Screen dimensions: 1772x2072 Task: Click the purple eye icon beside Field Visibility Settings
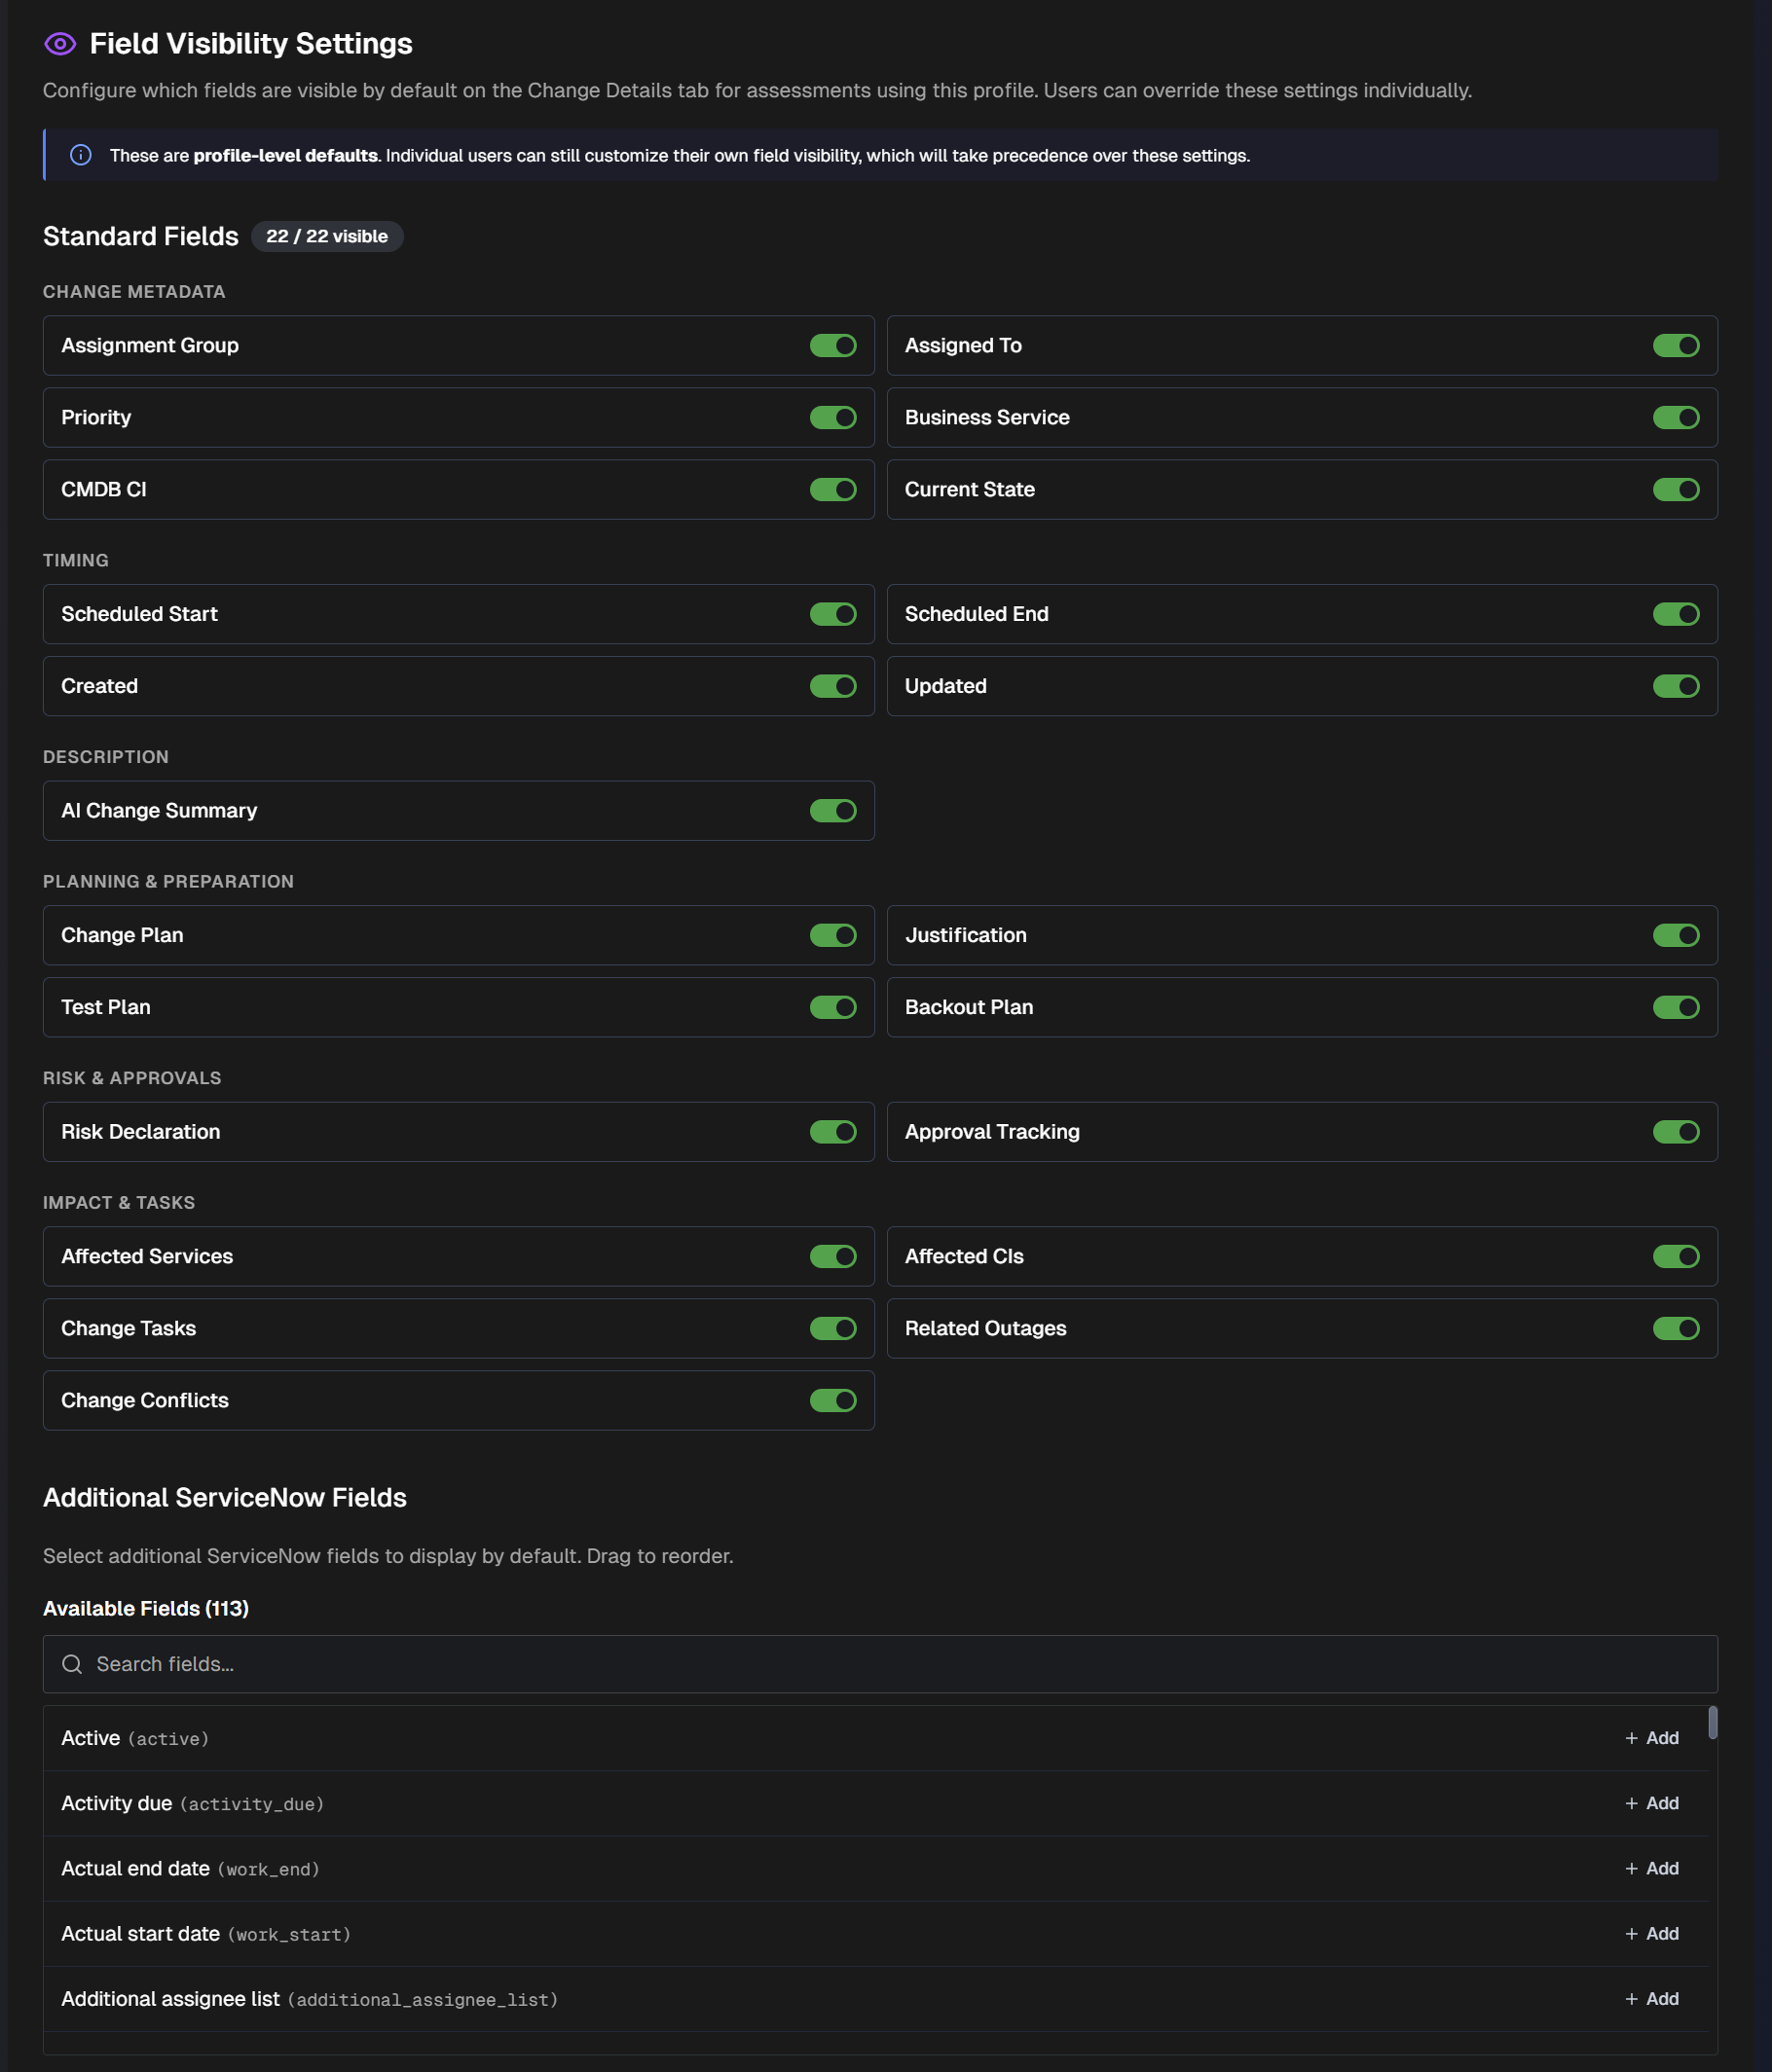[59, 44]
